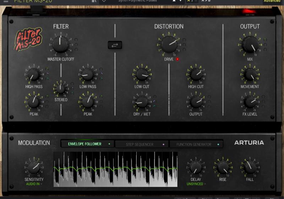Click the Fall knob
284x199 pixels.
(x=250, y=167)
